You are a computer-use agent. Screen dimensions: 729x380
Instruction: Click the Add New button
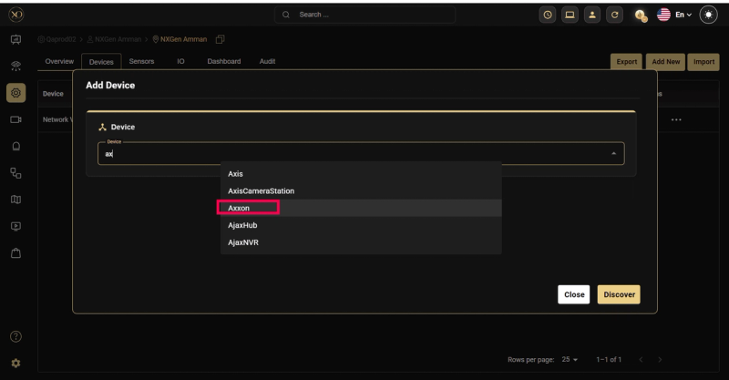click(x=665, y=62)
